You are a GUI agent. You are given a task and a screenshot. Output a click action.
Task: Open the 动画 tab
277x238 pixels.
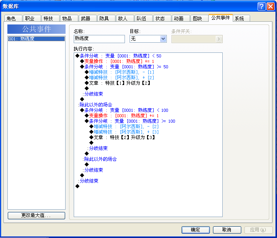coord(181,18)
